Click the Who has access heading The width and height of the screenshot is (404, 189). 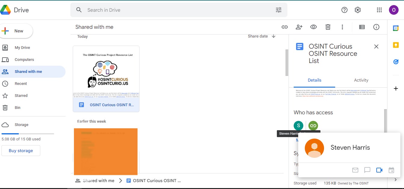pyautogui.click(x=313, y=112)
